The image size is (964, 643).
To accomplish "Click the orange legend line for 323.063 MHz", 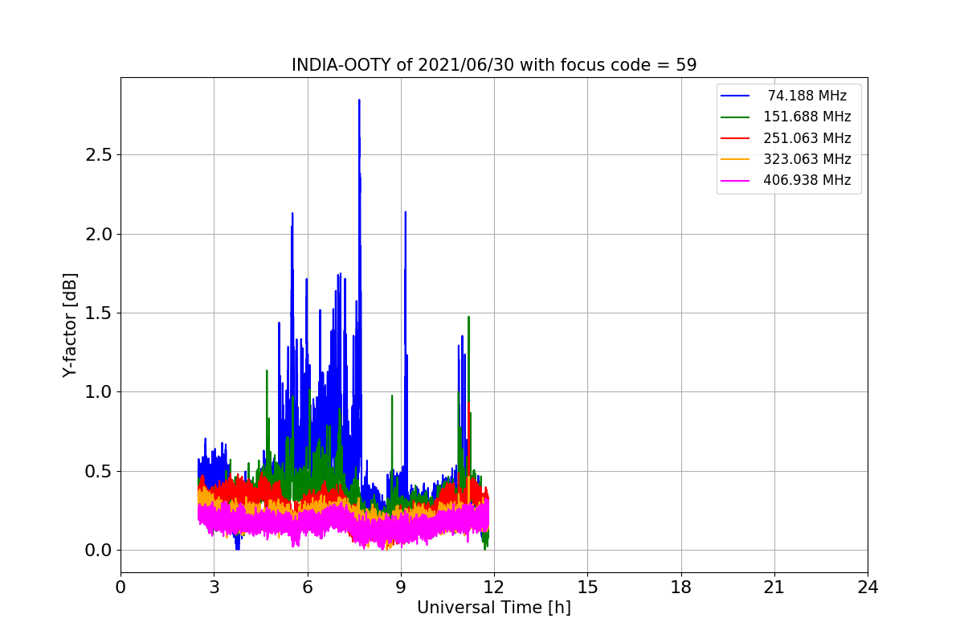I will tap(735, 159).
